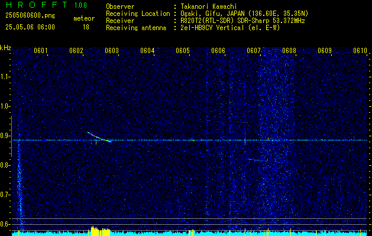Click the 0609 time marker
Image resolution: width=372 pixels, height=236 pixels.
325,51
